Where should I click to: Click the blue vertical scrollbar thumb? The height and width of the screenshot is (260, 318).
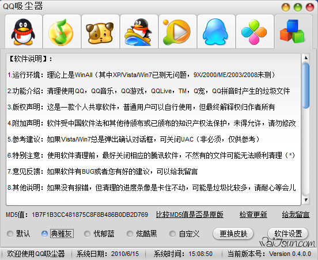coord(306,86)
